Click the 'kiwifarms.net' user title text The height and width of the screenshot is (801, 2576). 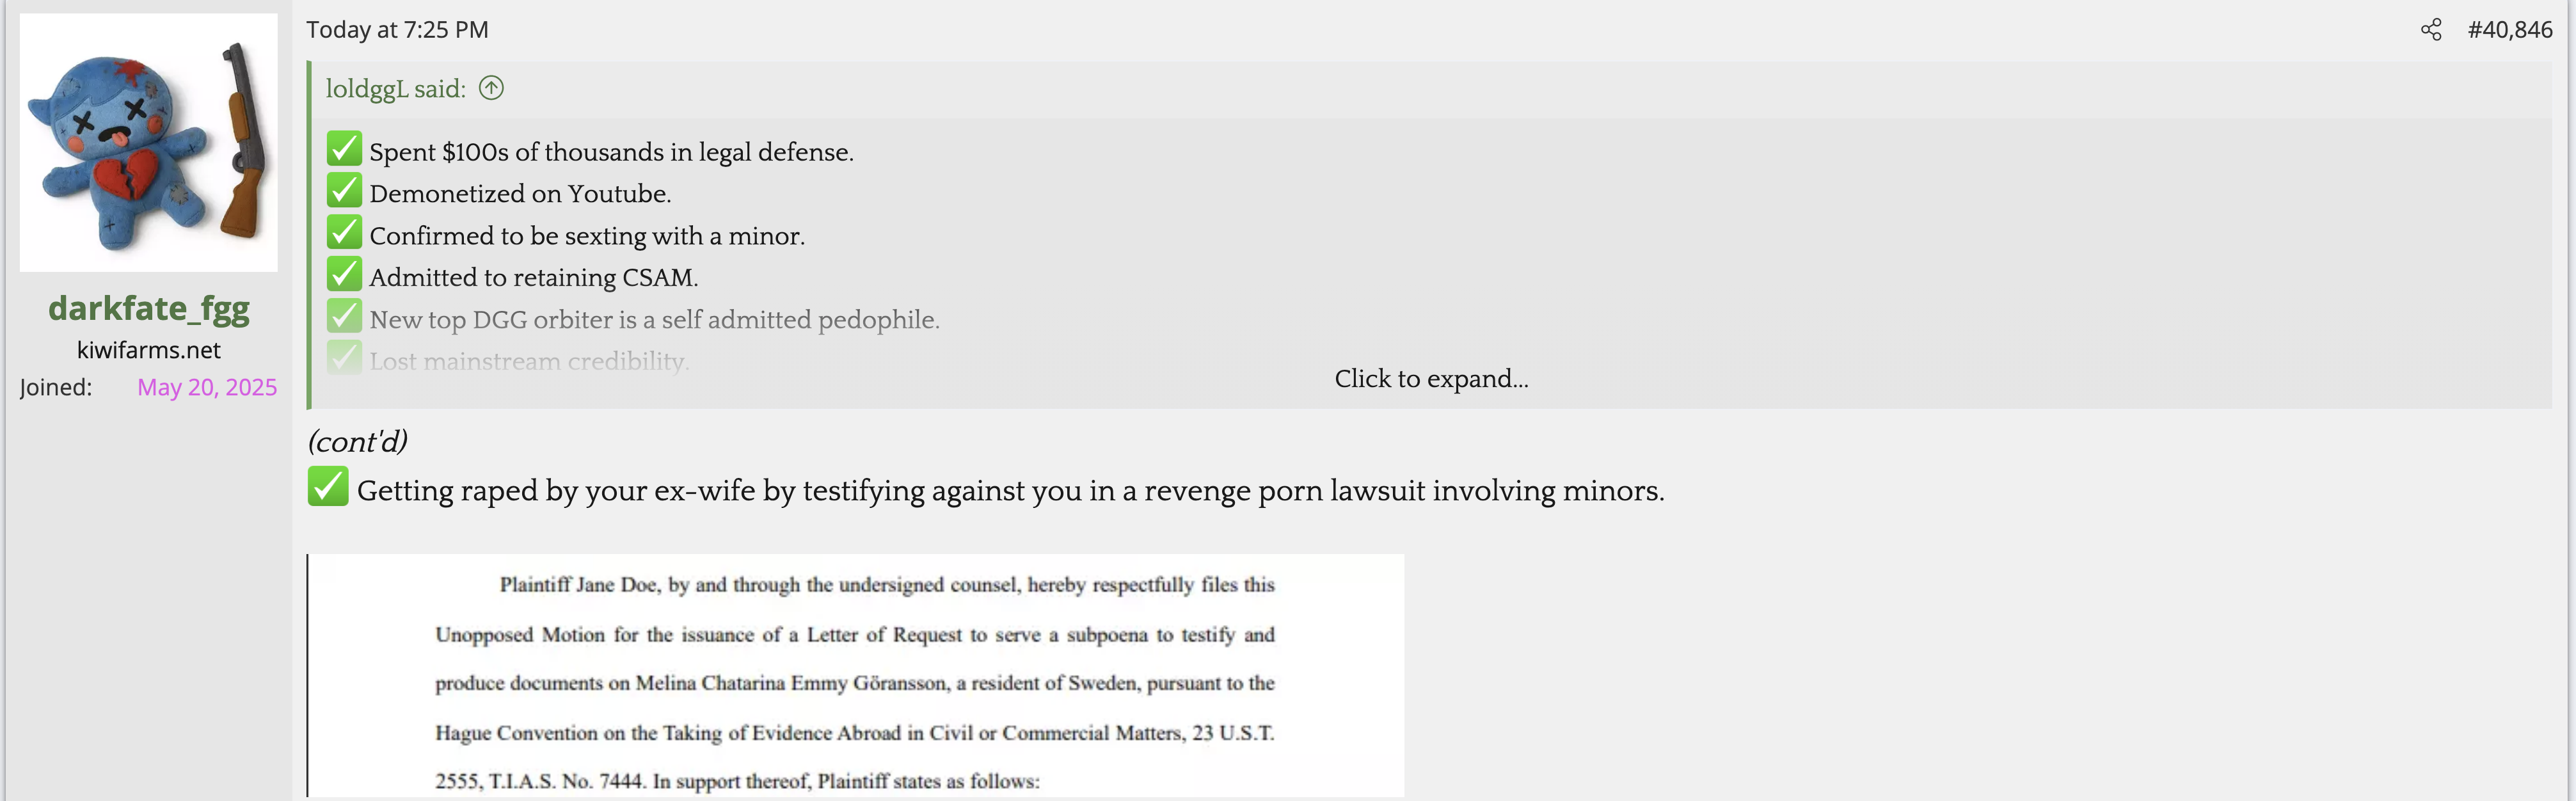coord(149,350)
